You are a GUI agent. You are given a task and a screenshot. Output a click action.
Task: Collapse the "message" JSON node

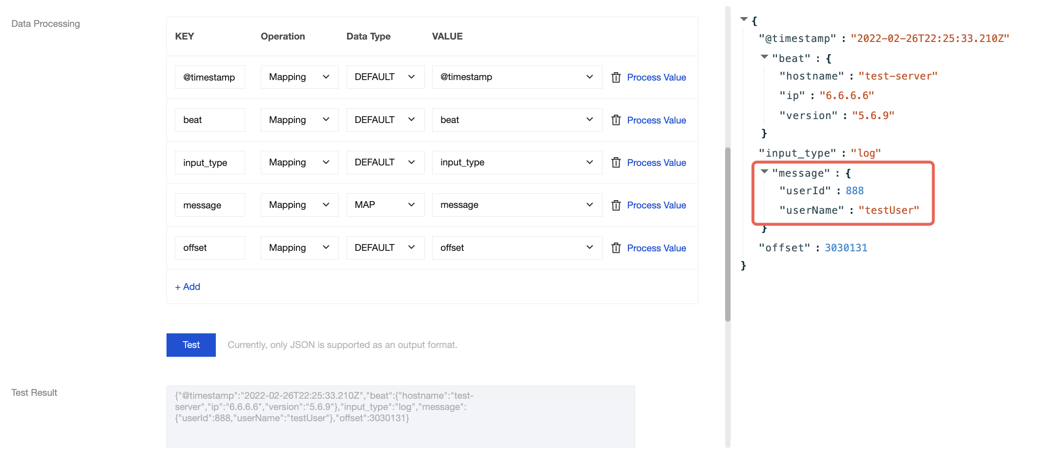click(764, 172)
